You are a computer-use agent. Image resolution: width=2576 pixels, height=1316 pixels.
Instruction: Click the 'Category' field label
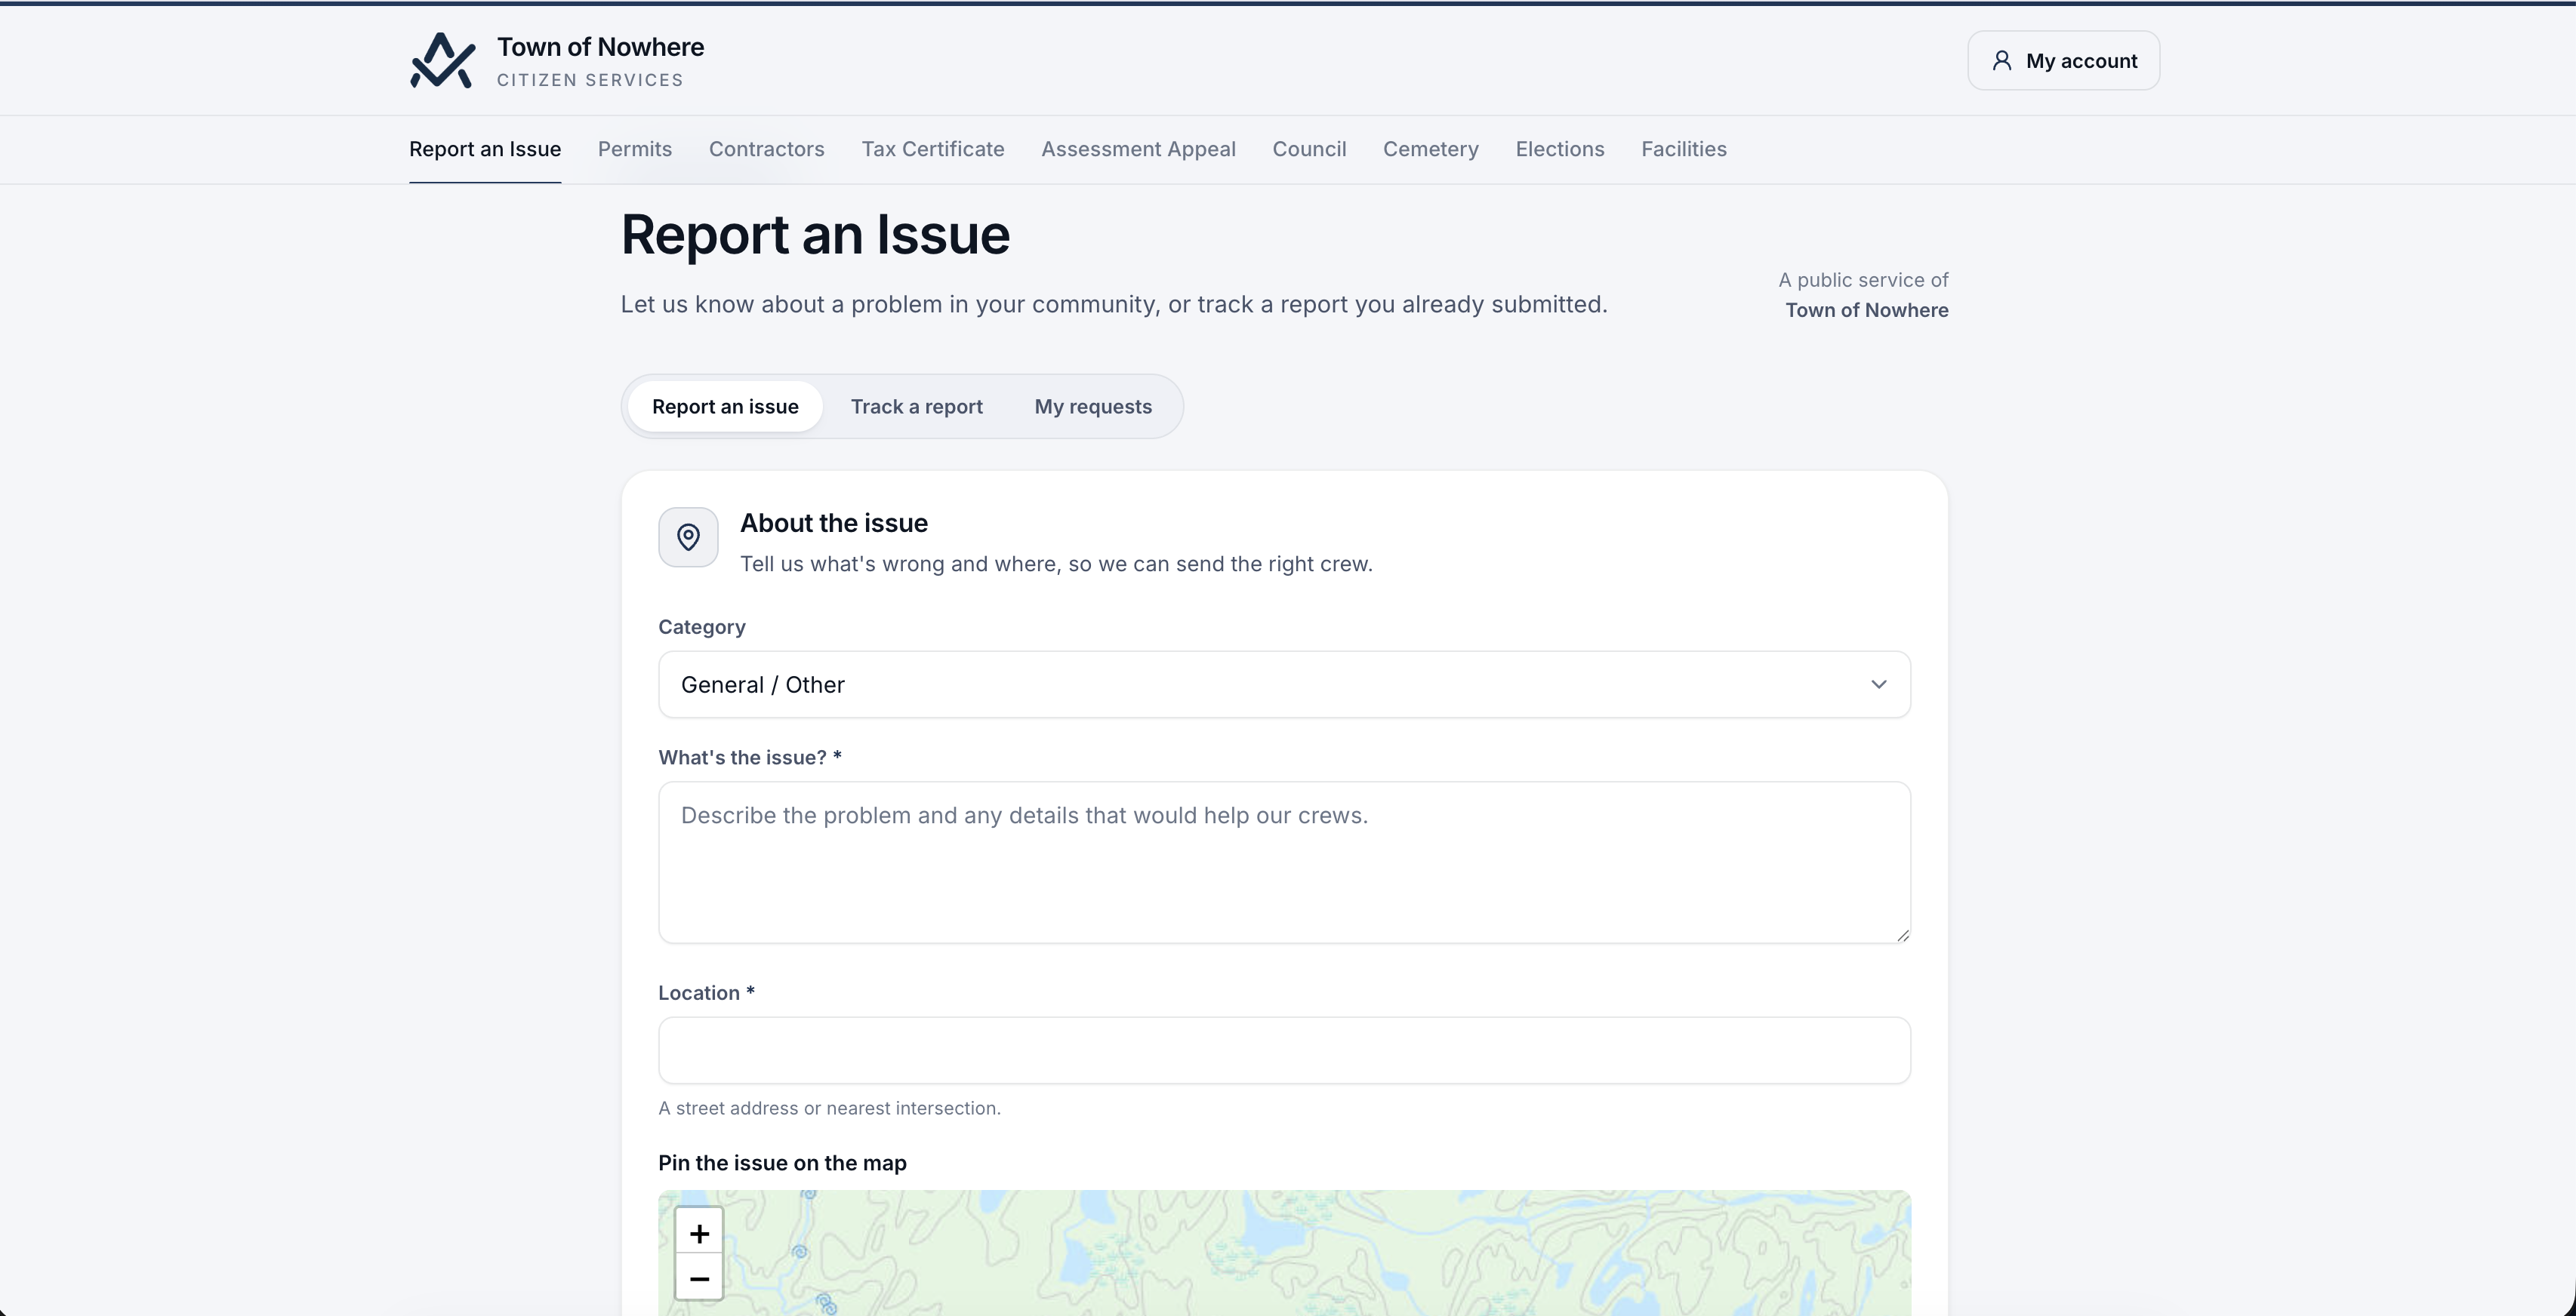(702, 626)
